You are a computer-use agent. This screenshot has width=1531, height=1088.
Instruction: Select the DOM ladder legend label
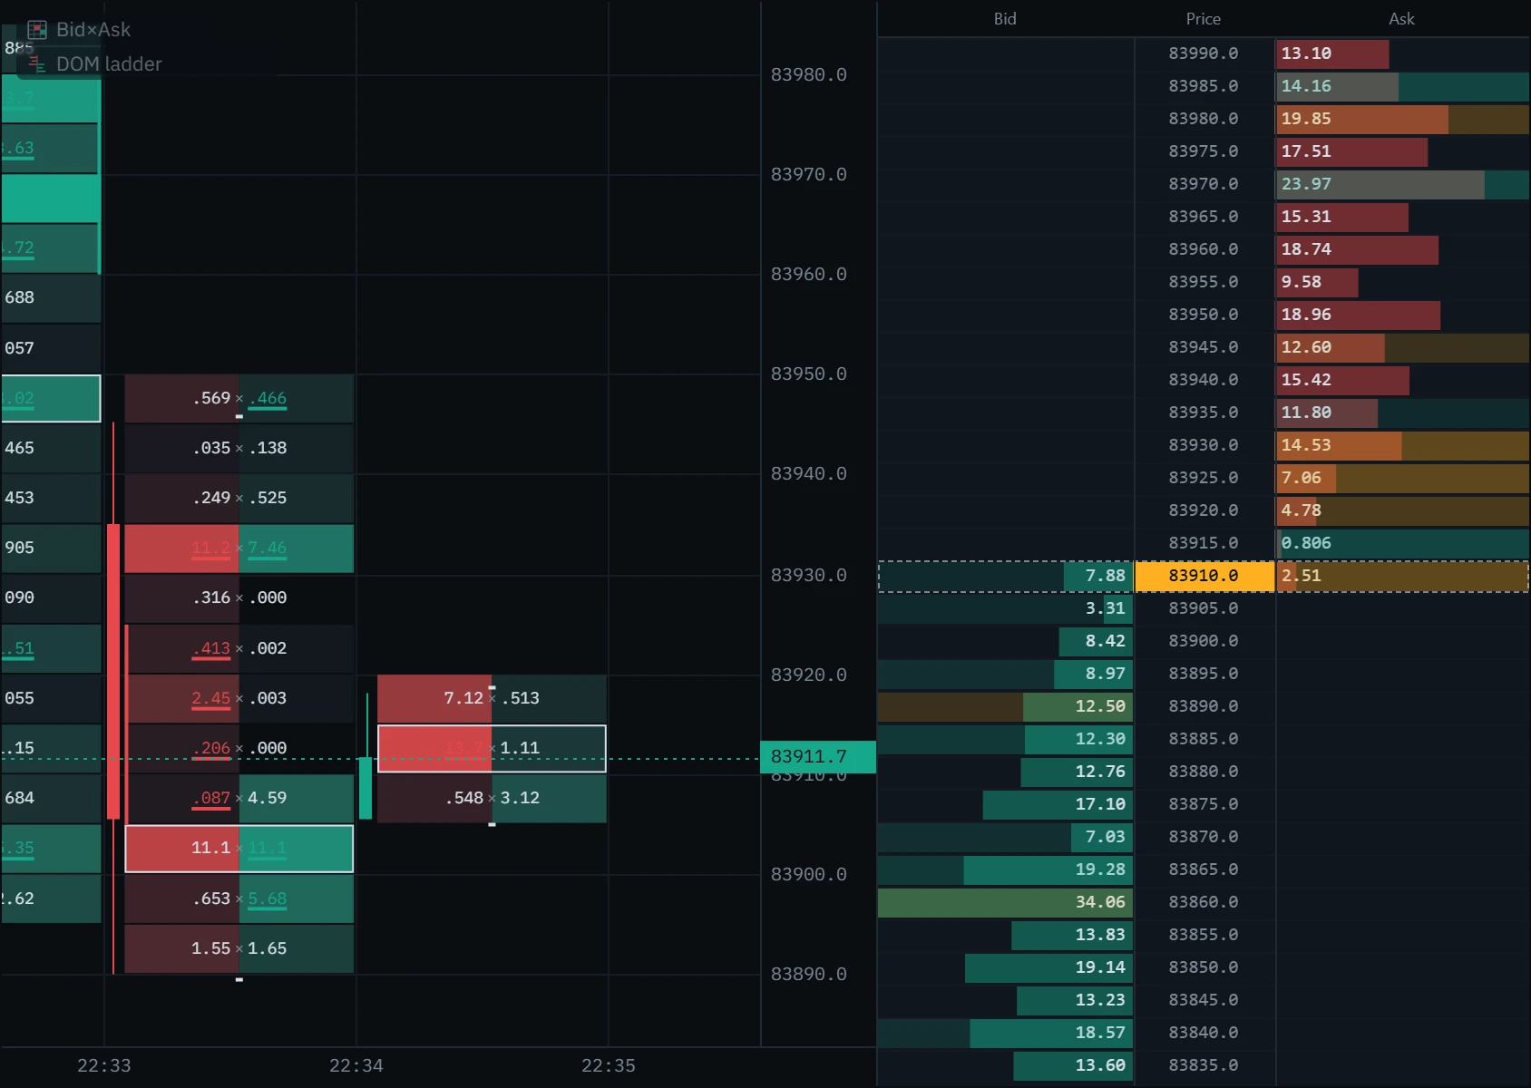pyautogui.click(x=109, y=64)
